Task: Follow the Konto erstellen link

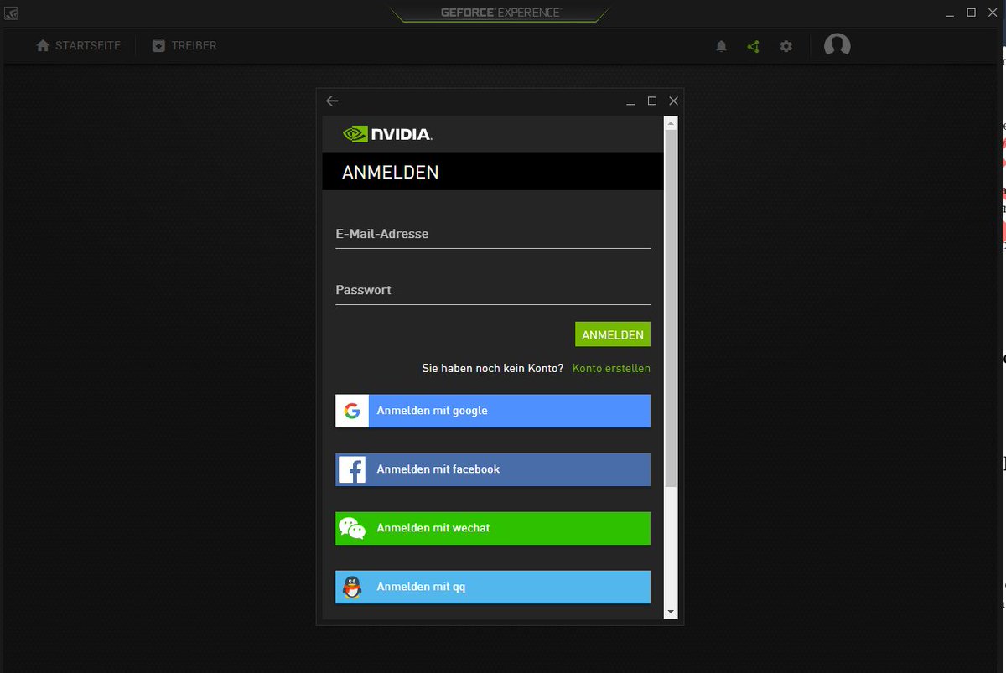Action: (x=611, y=368)
